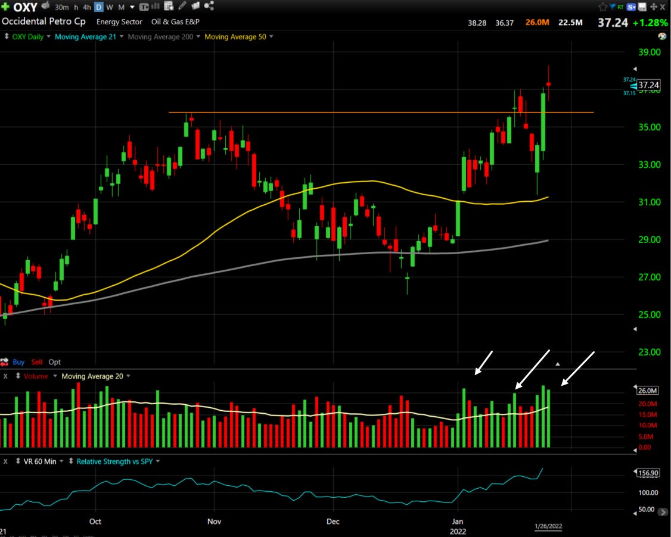671x537 pixels.
Task: Close the VR 60 Min pane with its X
Action: tap(5, 462)
